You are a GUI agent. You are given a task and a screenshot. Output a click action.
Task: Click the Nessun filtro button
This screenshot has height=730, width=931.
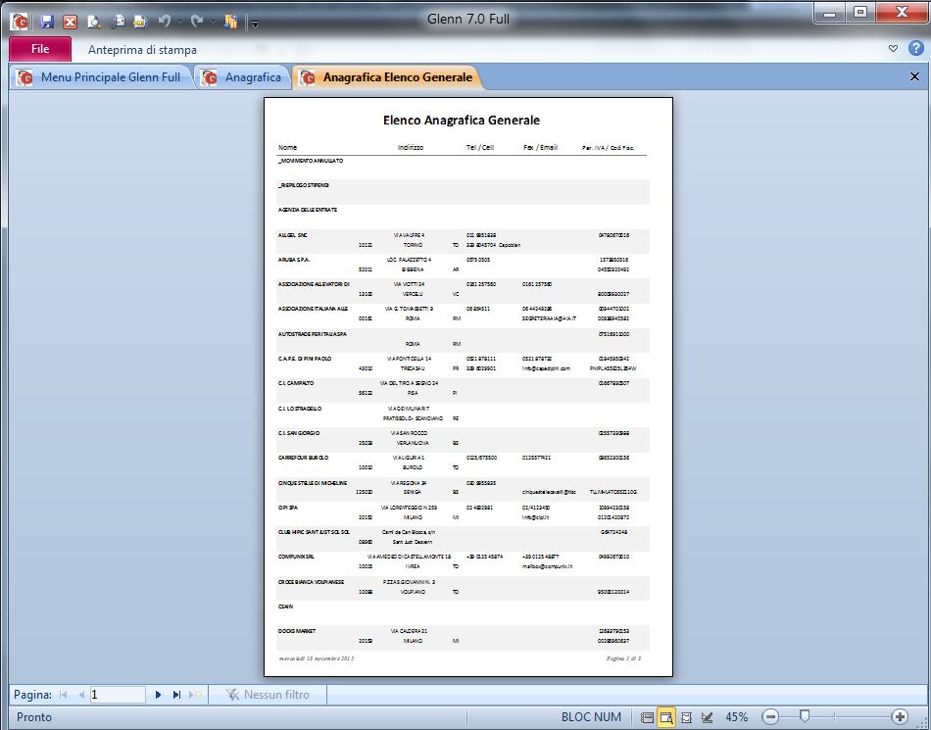268,695
